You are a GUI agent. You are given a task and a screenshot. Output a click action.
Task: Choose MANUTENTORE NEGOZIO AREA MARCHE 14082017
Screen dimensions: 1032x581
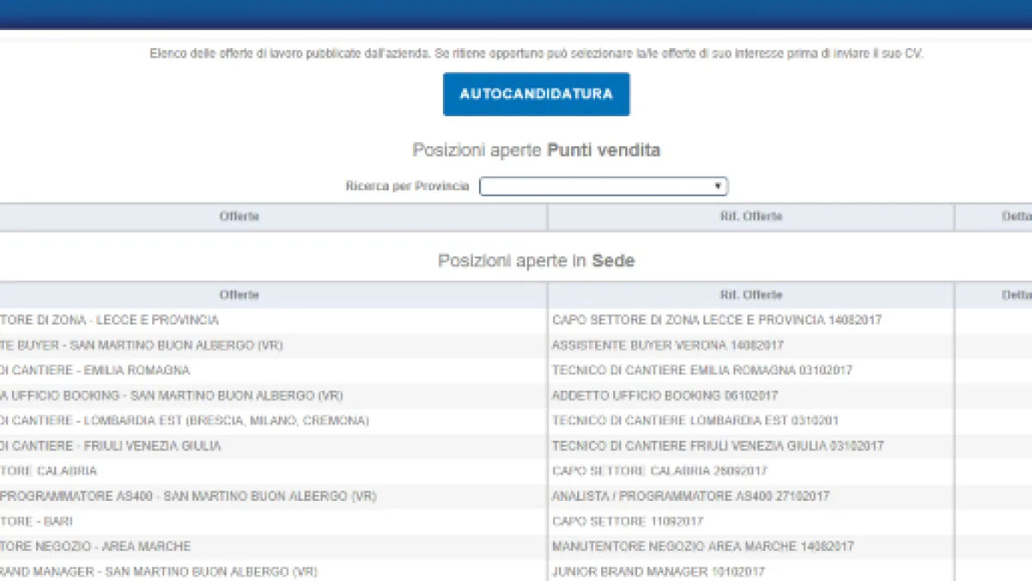point(703,547)
